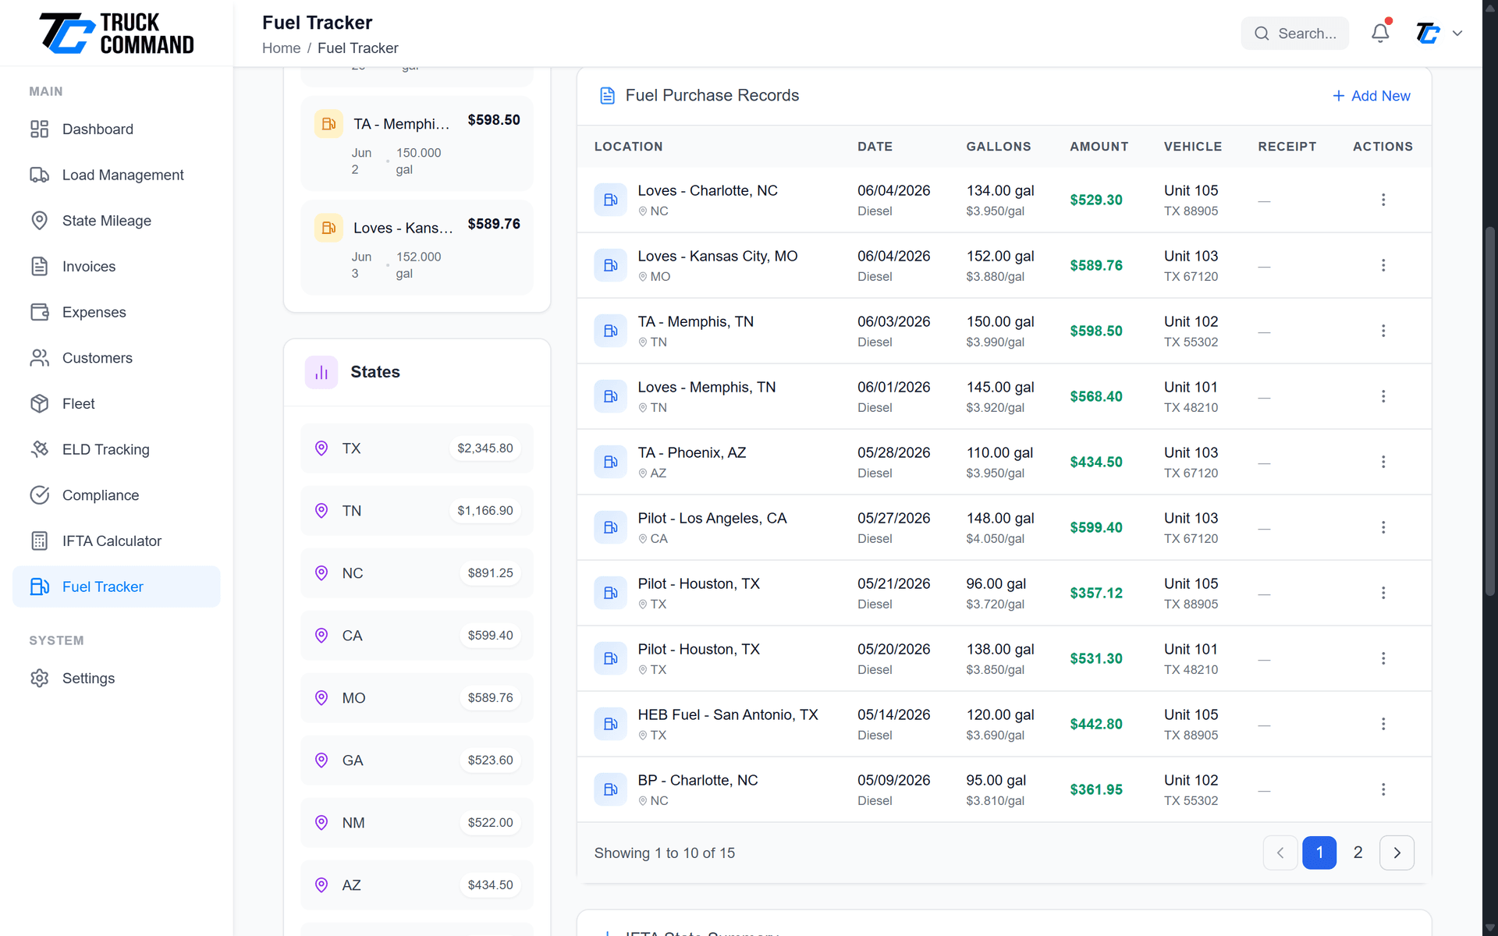Go to Customers page
The height and width of the screenshot is (936, 1498).
click(116, 358)
